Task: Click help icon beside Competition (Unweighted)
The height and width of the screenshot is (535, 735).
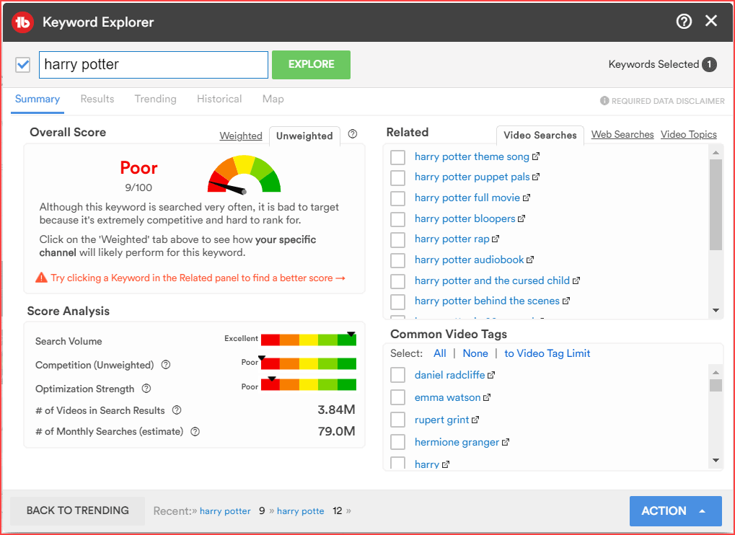Action: 165,364
